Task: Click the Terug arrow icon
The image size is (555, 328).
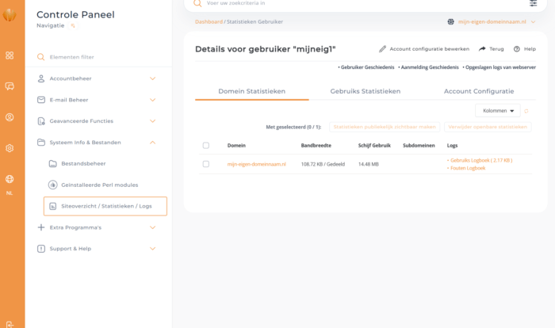Action: click(482, 49)
